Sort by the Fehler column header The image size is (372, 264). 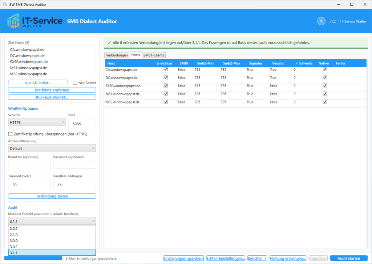click(341, 63)
